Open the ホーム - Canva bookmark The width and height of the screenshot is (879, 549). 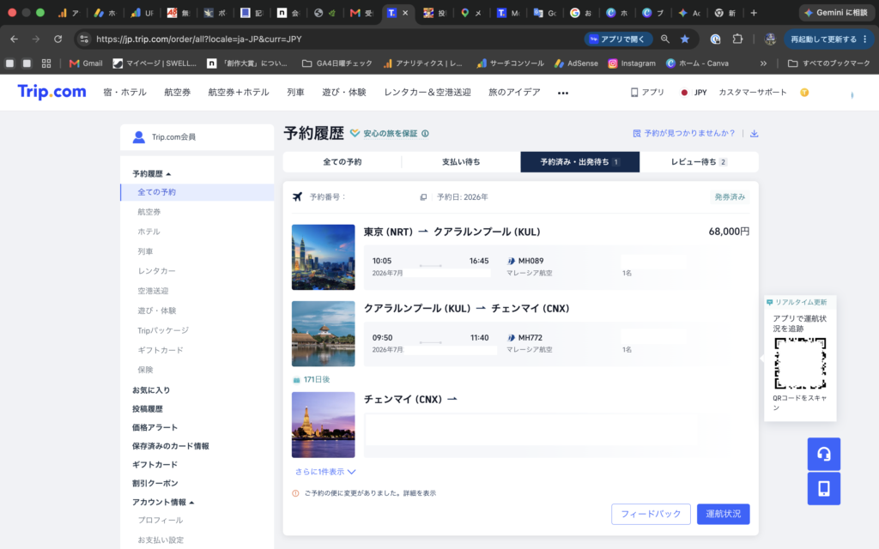(697, 63)
